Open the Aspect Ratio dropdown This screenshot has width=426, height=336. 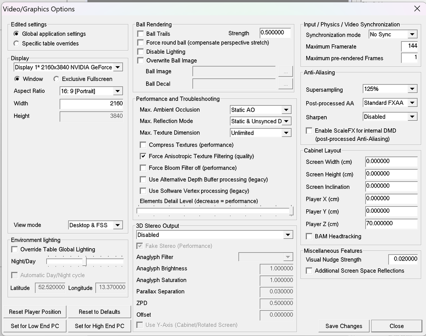[x=91, y=91]
